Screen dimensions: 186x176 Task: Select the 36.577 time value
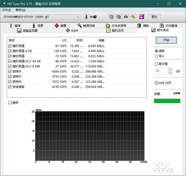76,66
